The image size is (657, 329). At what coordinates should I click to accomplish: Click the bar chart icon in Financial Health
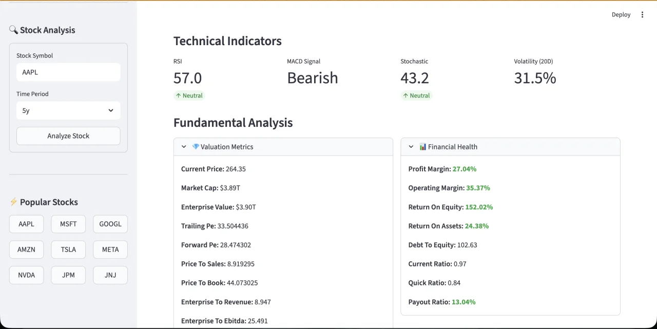coord(423,147)
